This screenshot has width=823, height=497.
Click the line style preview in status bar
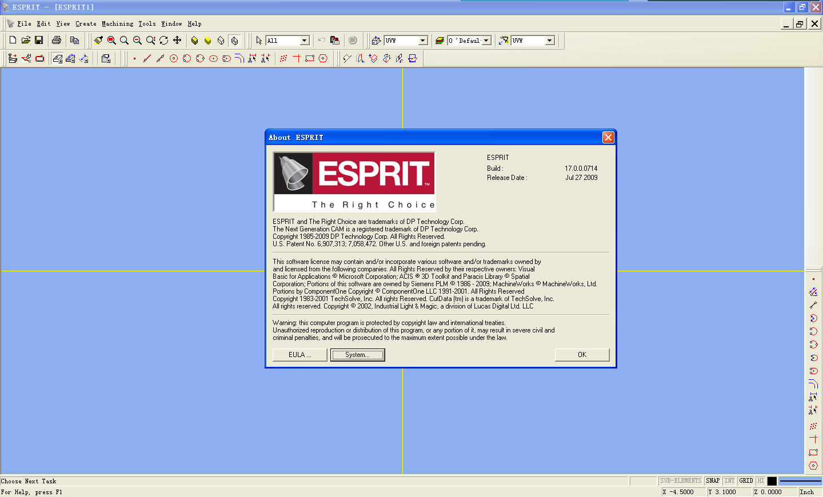(x=800, y=481)
